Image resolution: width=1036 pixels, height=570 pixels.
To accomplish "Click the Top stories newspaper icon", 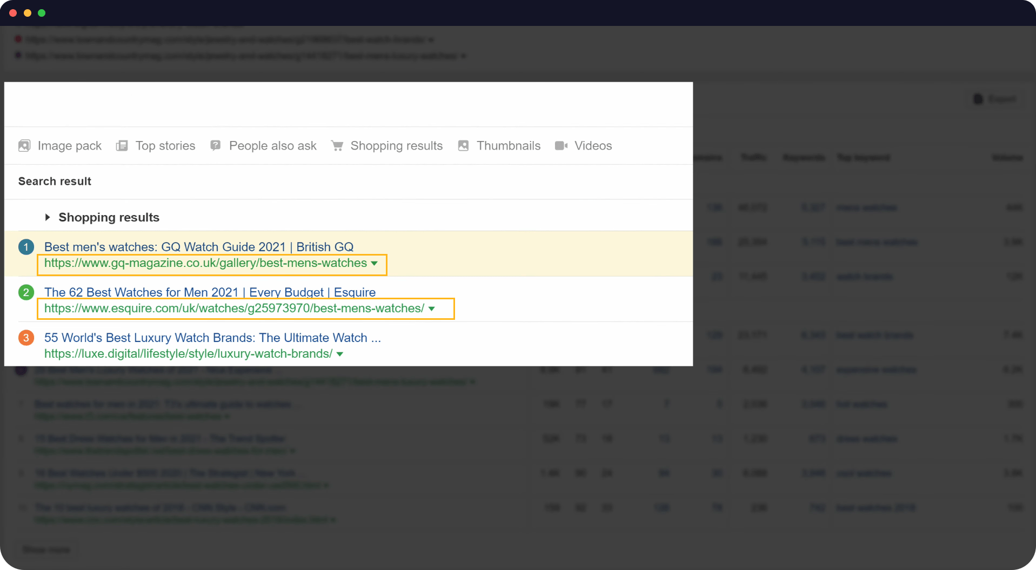I will coord(122,146).
